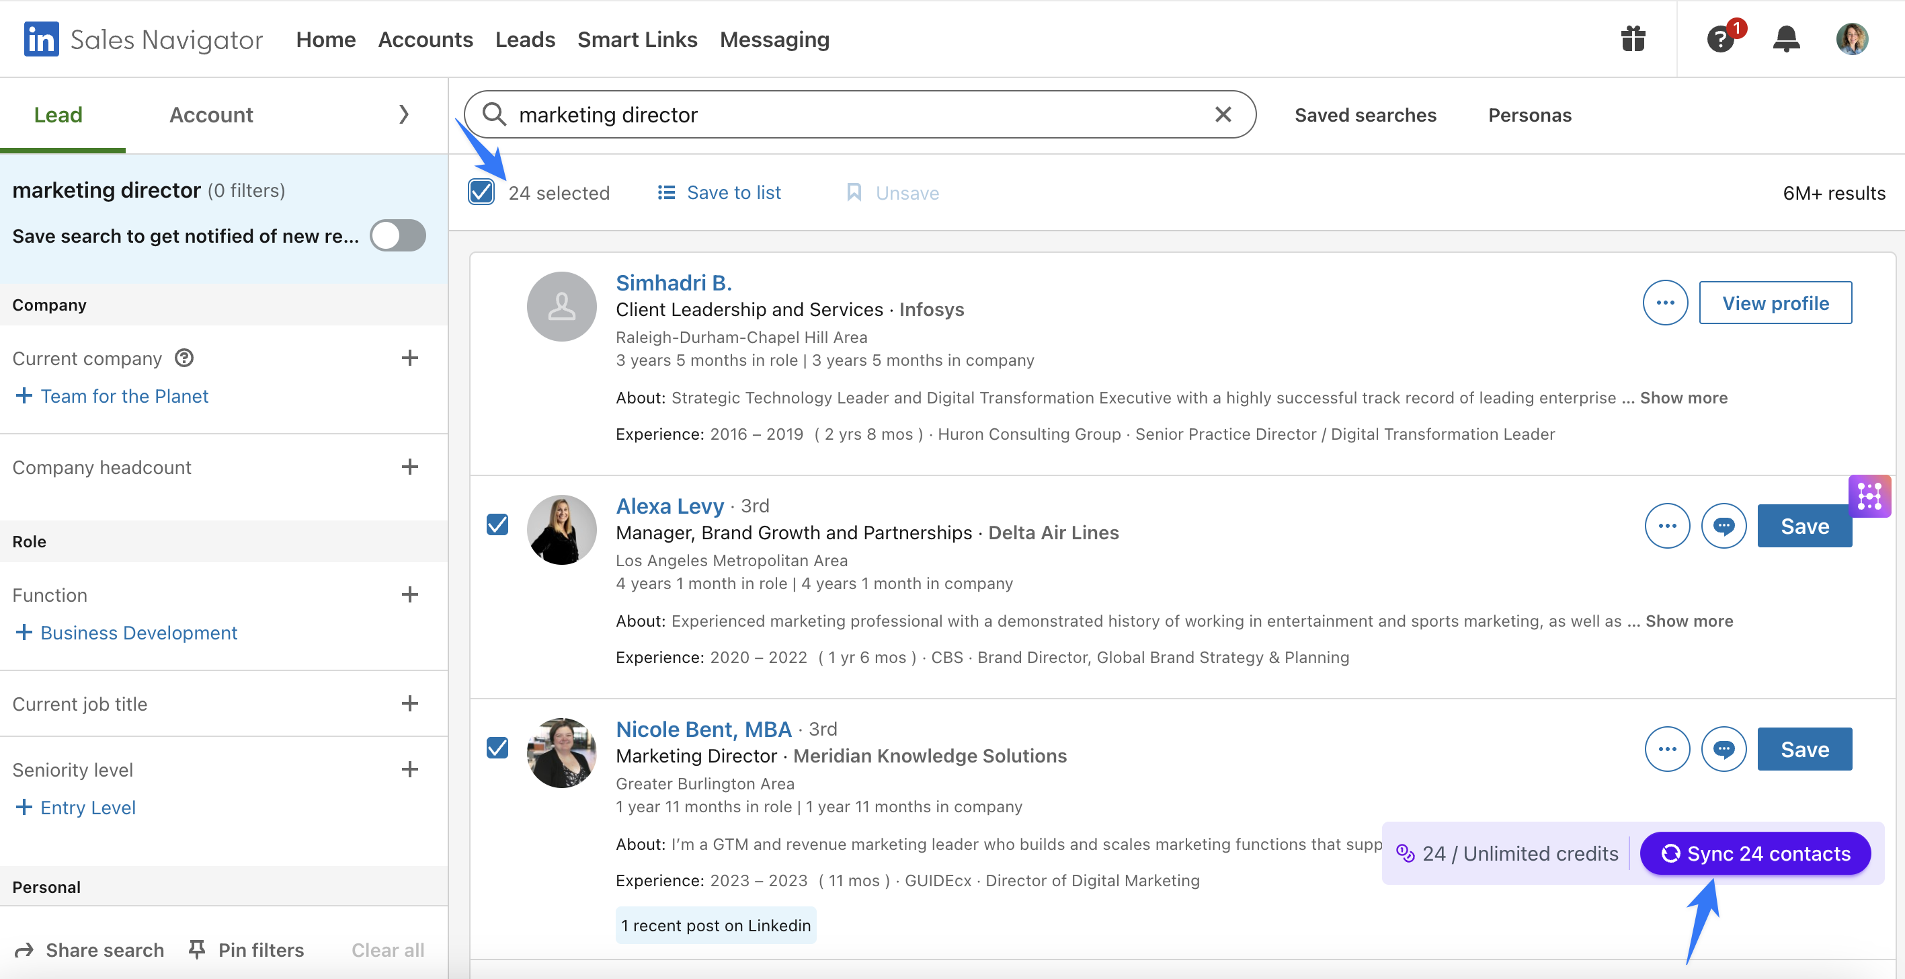This screenshot has width=1905, height=979.
Task: Expand the Current job title filter
Action: [409, 704]
